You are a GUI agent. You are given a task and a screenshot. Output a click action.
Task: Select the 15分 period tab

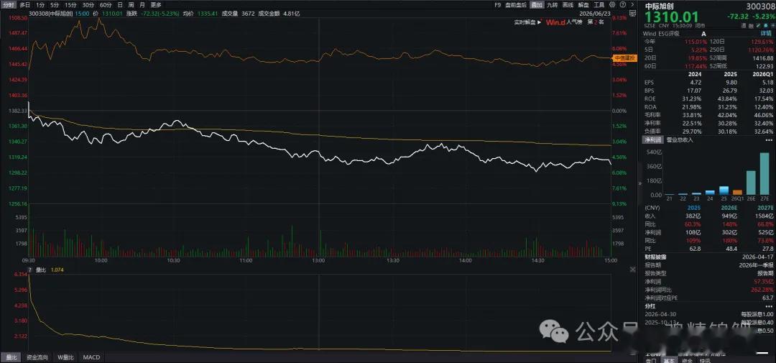[x=70, y=4]
